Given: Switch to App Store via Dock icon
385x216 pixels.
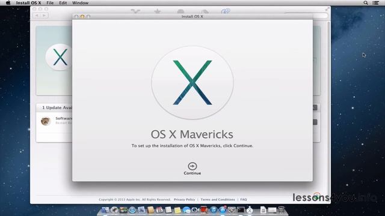Looking at the screenshot, I should (x=223, y=210).
